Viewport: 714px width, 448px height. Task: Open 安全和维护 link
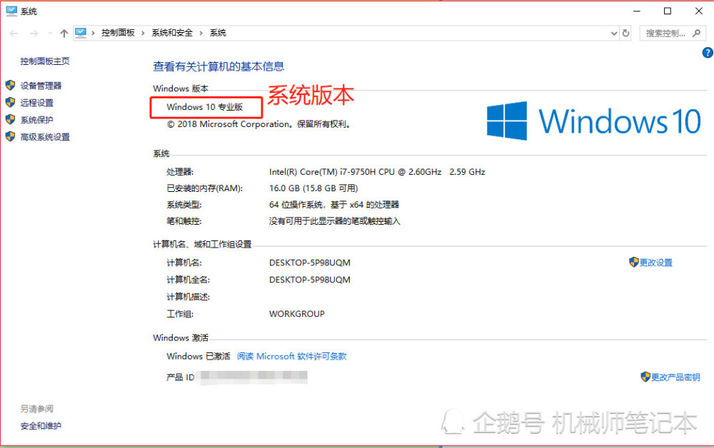click(x=41, y=426)
